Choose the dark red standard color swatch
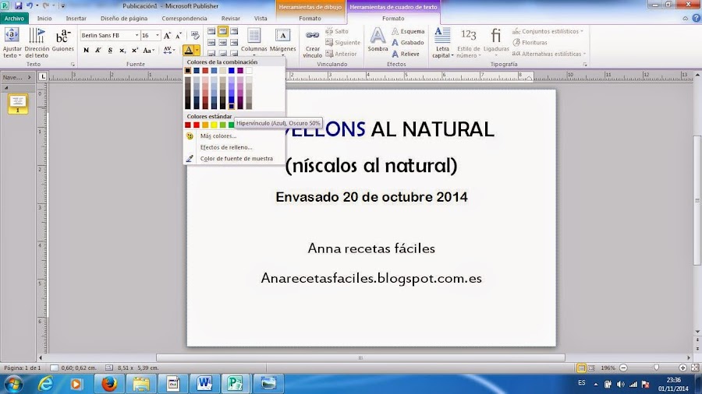This screenshot has height=394, width=702. tap(188, 125)
